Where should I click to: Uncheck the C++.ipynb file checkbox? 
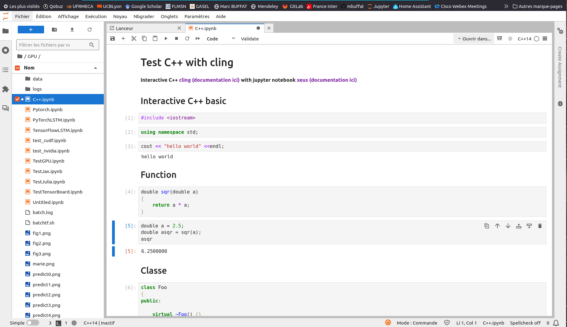(x=17, y=99)
